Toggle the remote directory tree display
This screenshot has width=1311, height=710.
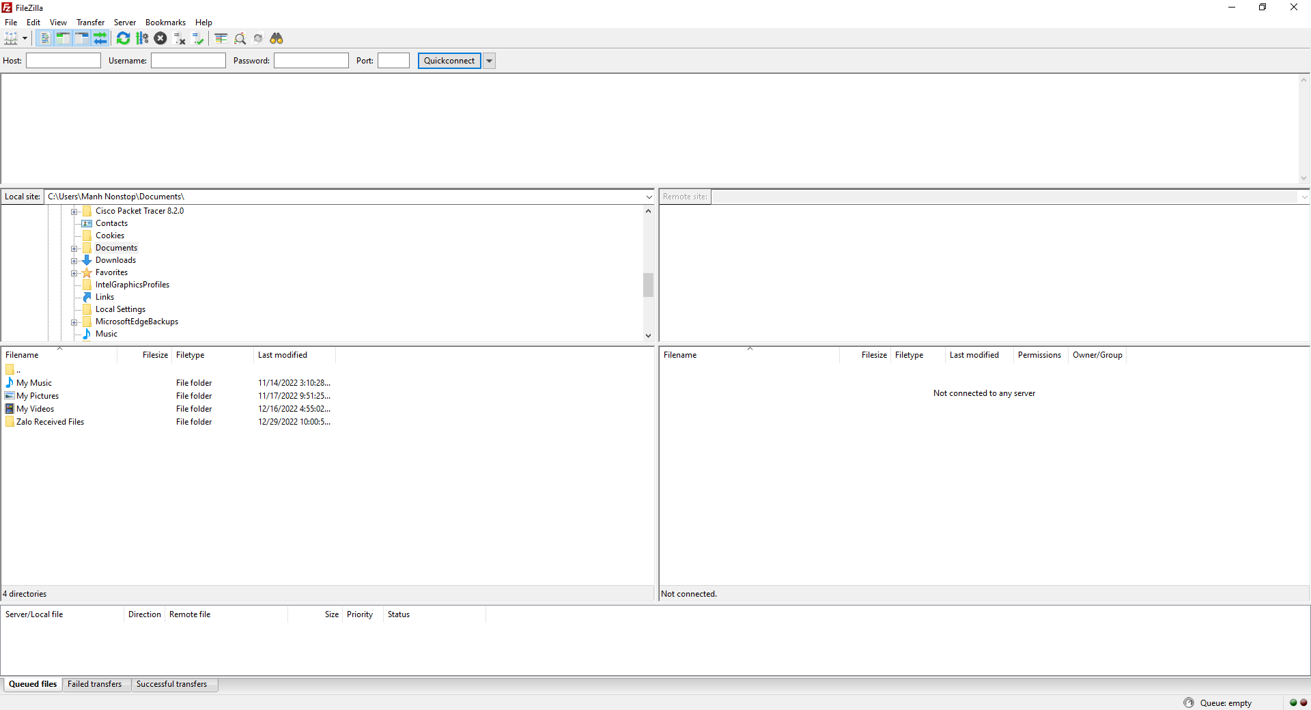(81, 38)
